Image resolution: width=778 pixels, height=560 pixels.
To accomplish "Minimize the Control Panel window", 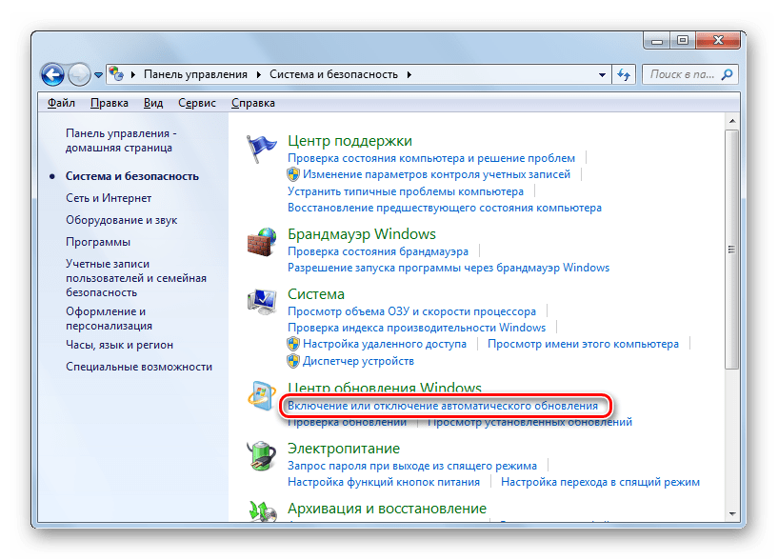I will (x=657, y=41).
